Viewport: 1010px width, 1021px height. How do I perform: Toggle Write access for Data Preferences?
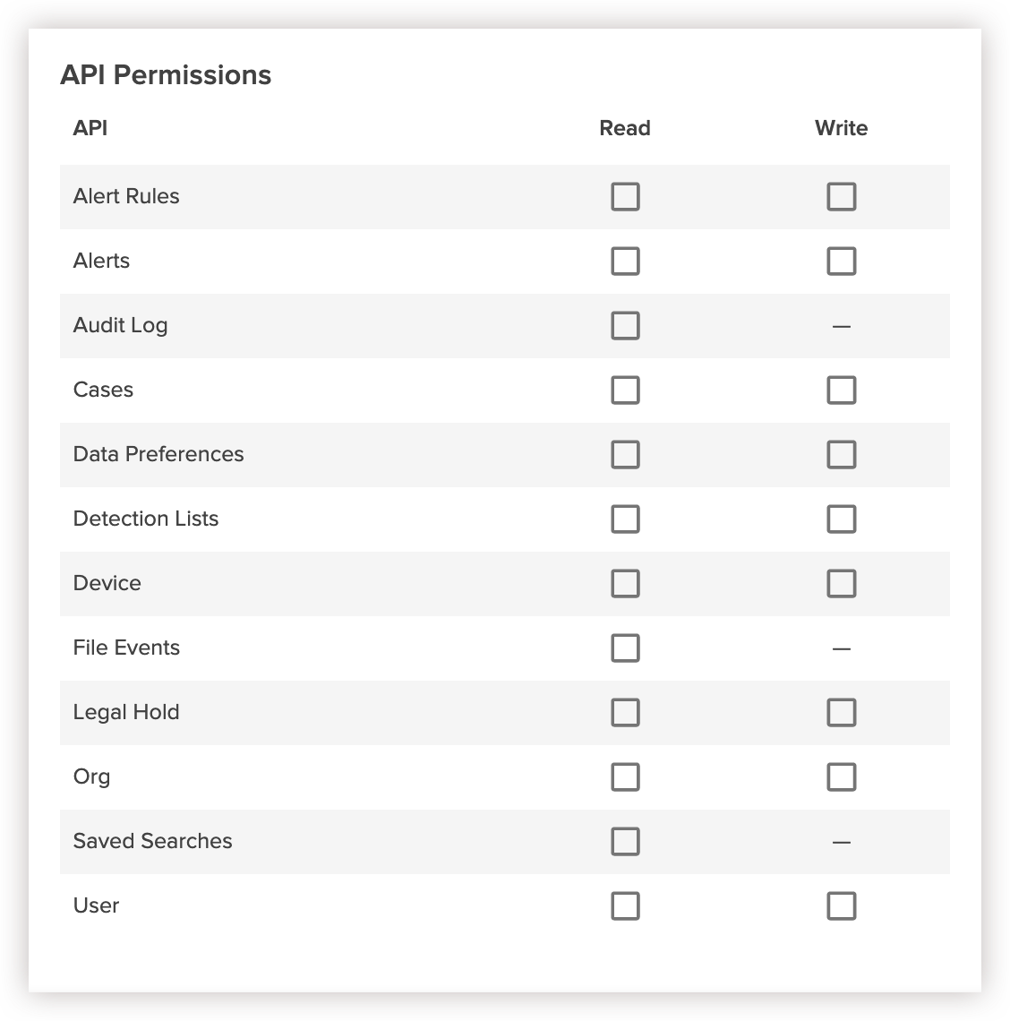point(842,454)
